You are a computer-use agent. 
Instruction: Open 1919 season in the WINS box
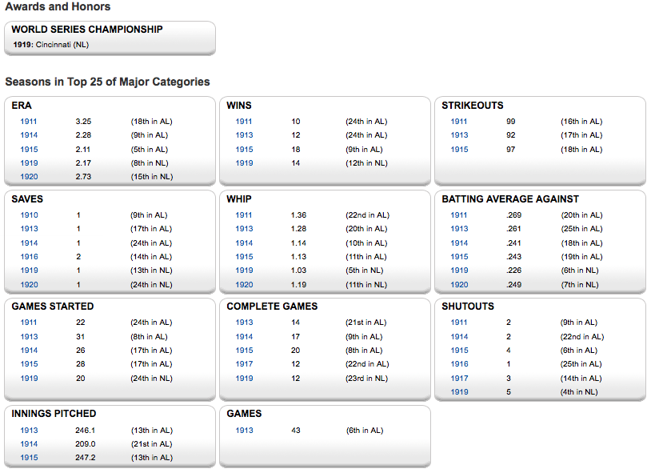(244, 163)
